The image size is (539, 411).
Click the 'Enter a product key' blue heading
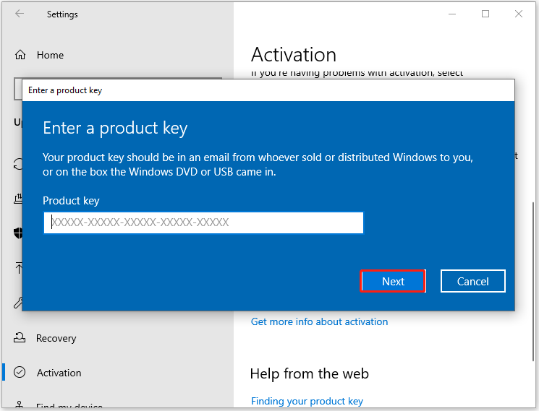tap(115, 129)
